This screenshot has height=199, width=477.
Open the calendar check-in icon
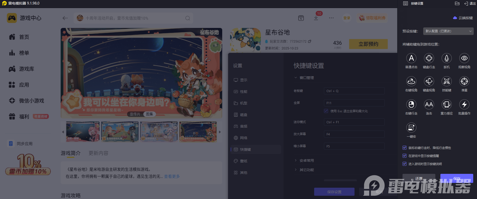tap(301, 18)
